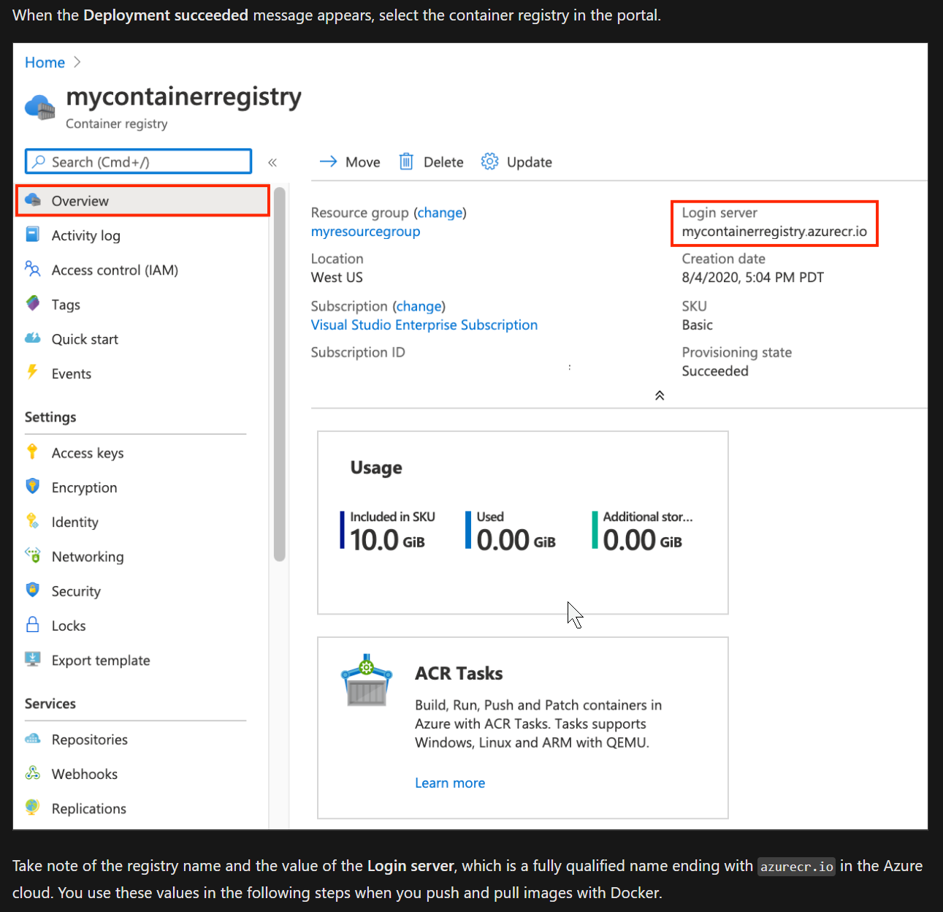Click the sidebar vertical scrollbar
Viewport: 943px width, 912px height.
coord(279,375)
